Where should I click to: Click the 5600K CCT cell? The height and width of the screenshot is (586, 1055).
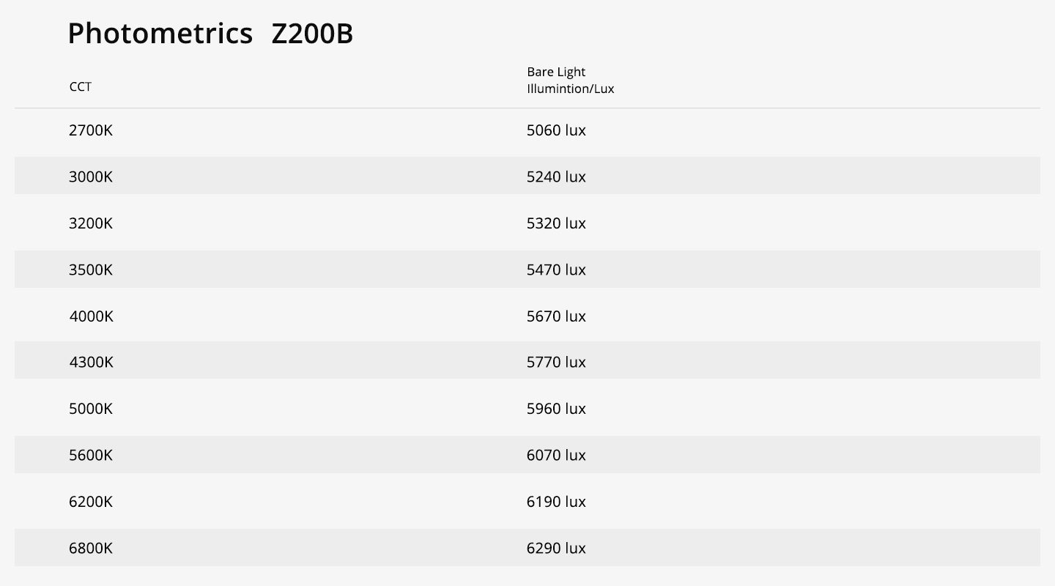[x=91, y=455]
